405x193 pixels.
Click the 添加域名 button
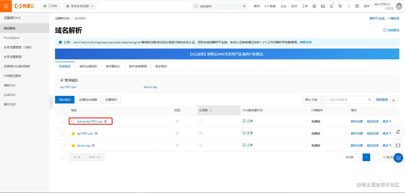pyautogui.click(x=65, y=99)
